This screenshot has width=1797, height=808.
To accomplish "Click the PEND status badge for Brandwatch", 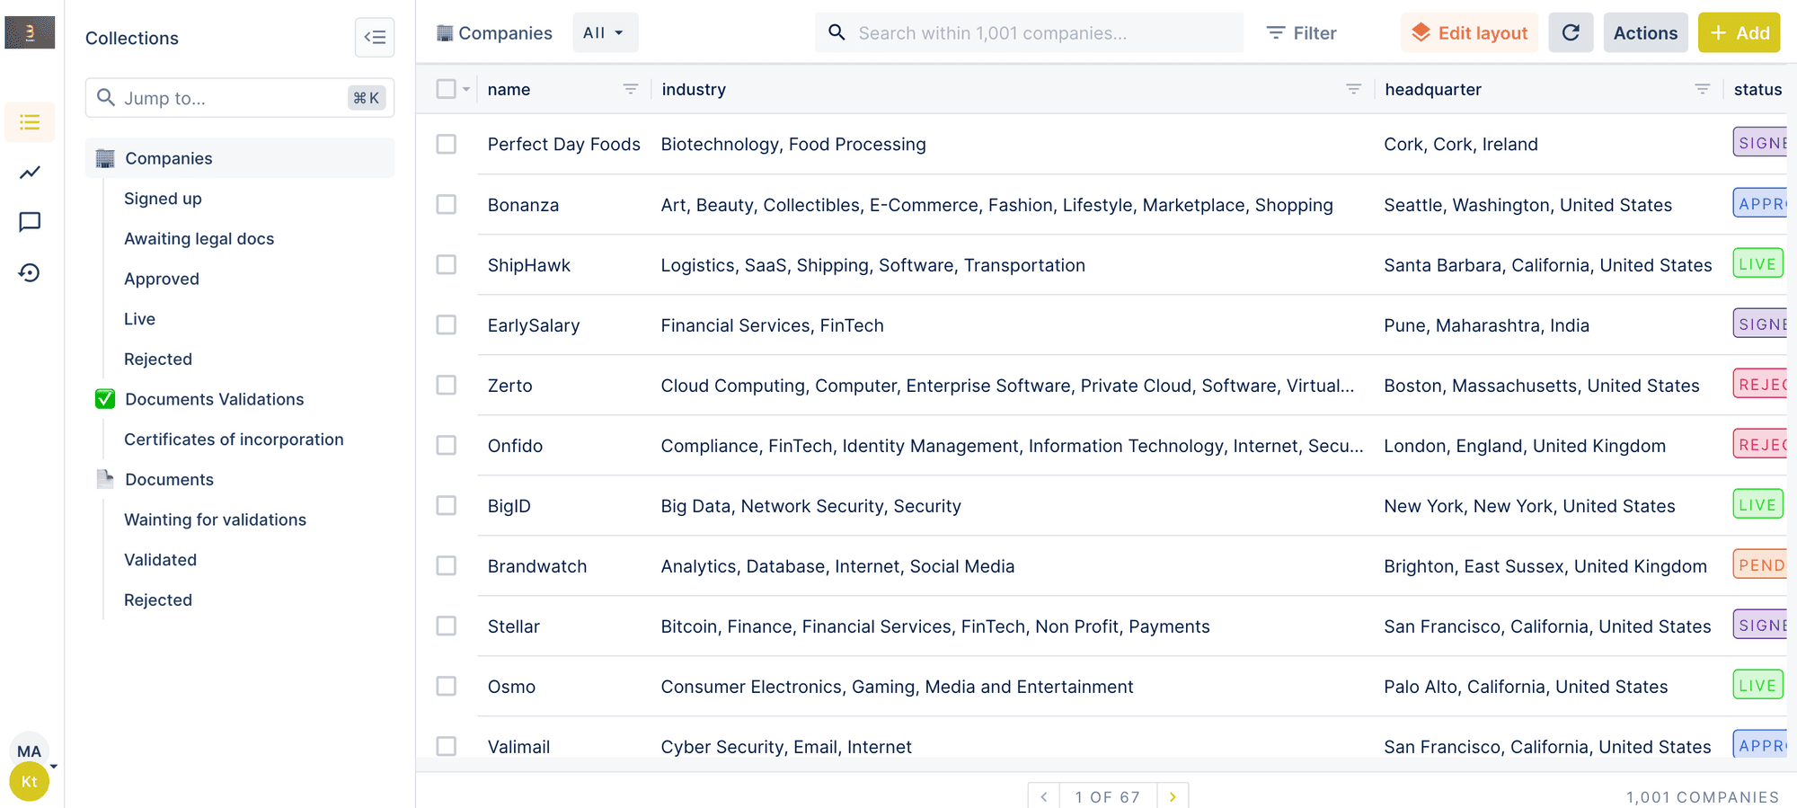I will click(x=1760, y=565).
